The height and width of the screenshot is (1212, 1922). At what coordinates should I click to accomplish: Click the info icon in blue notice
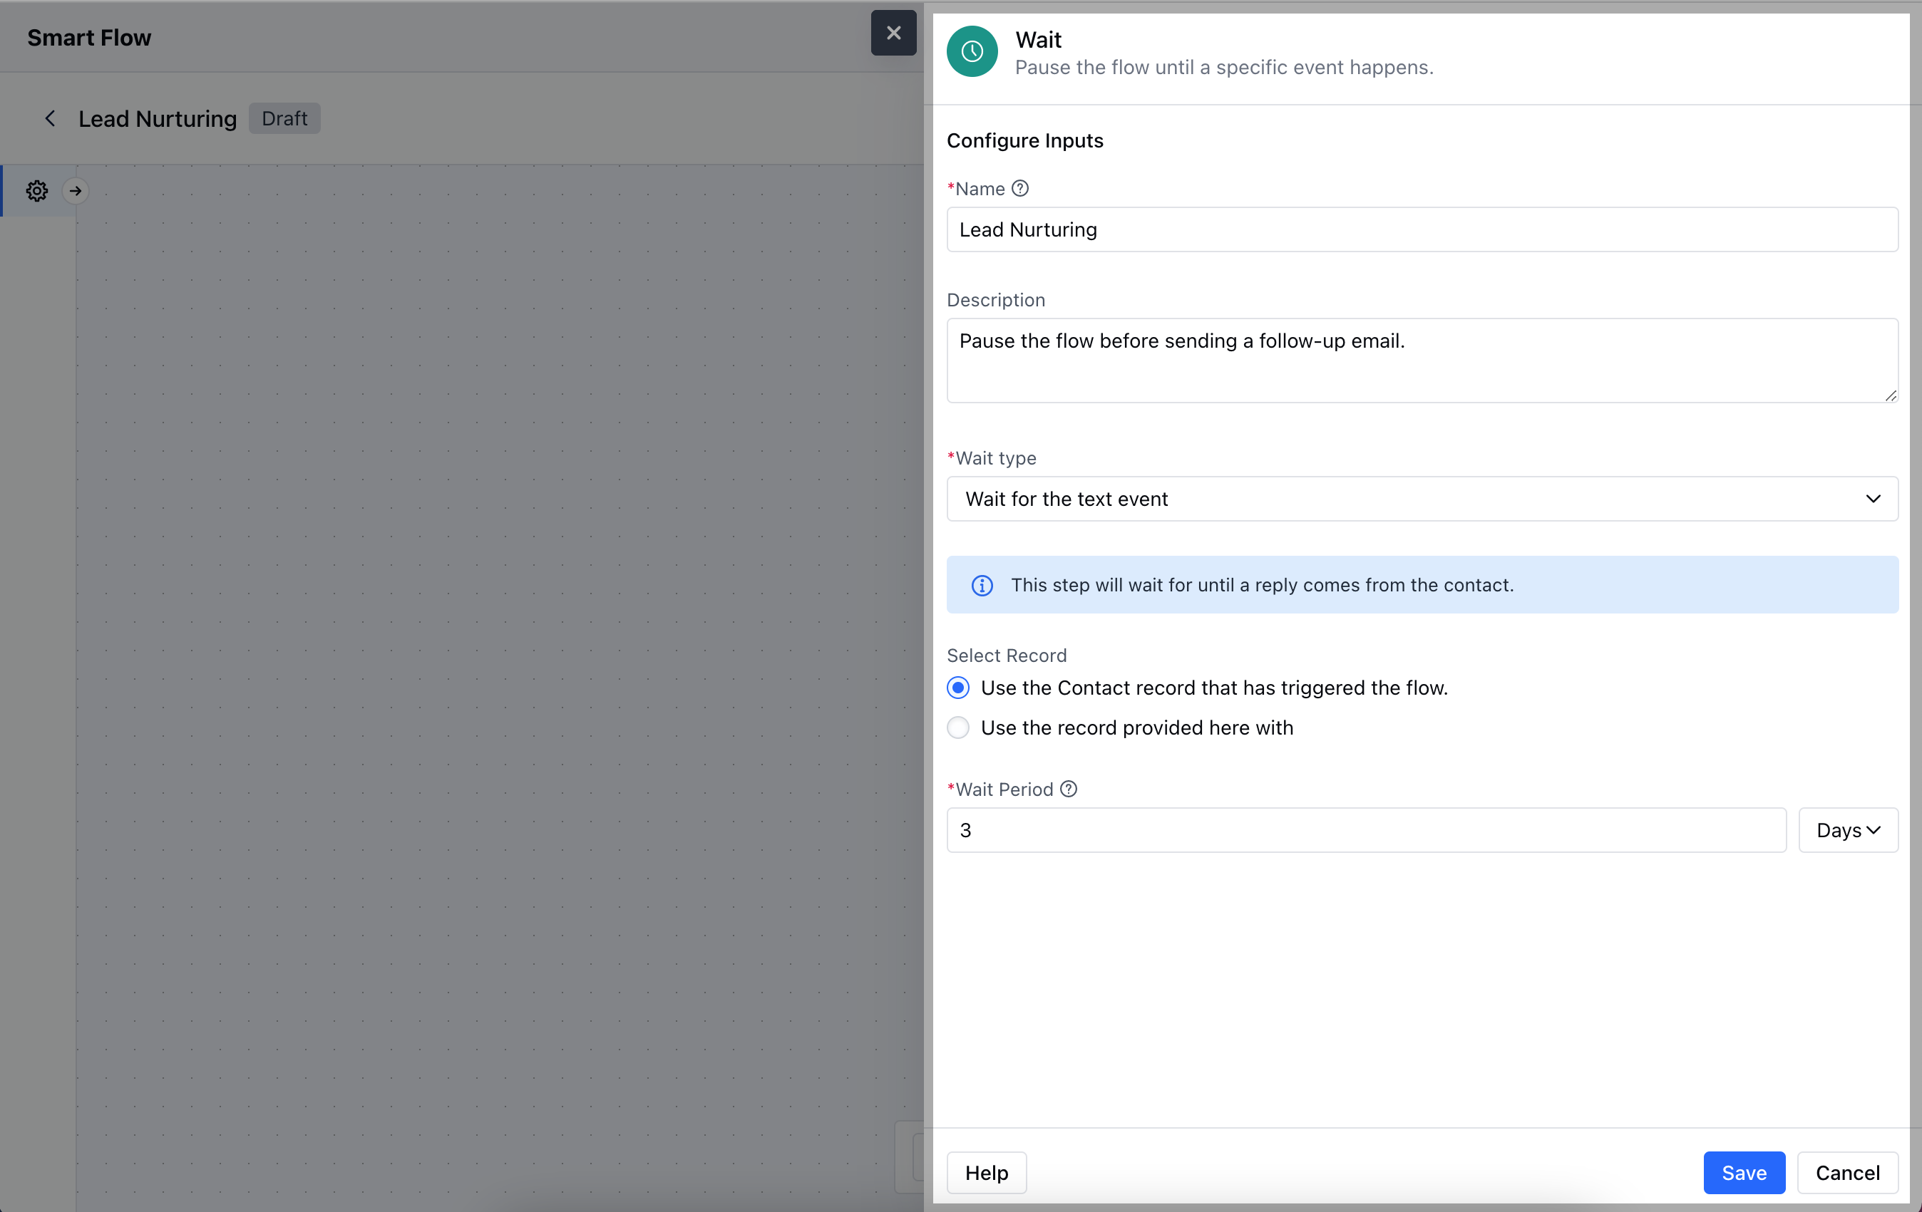(982, 586)
